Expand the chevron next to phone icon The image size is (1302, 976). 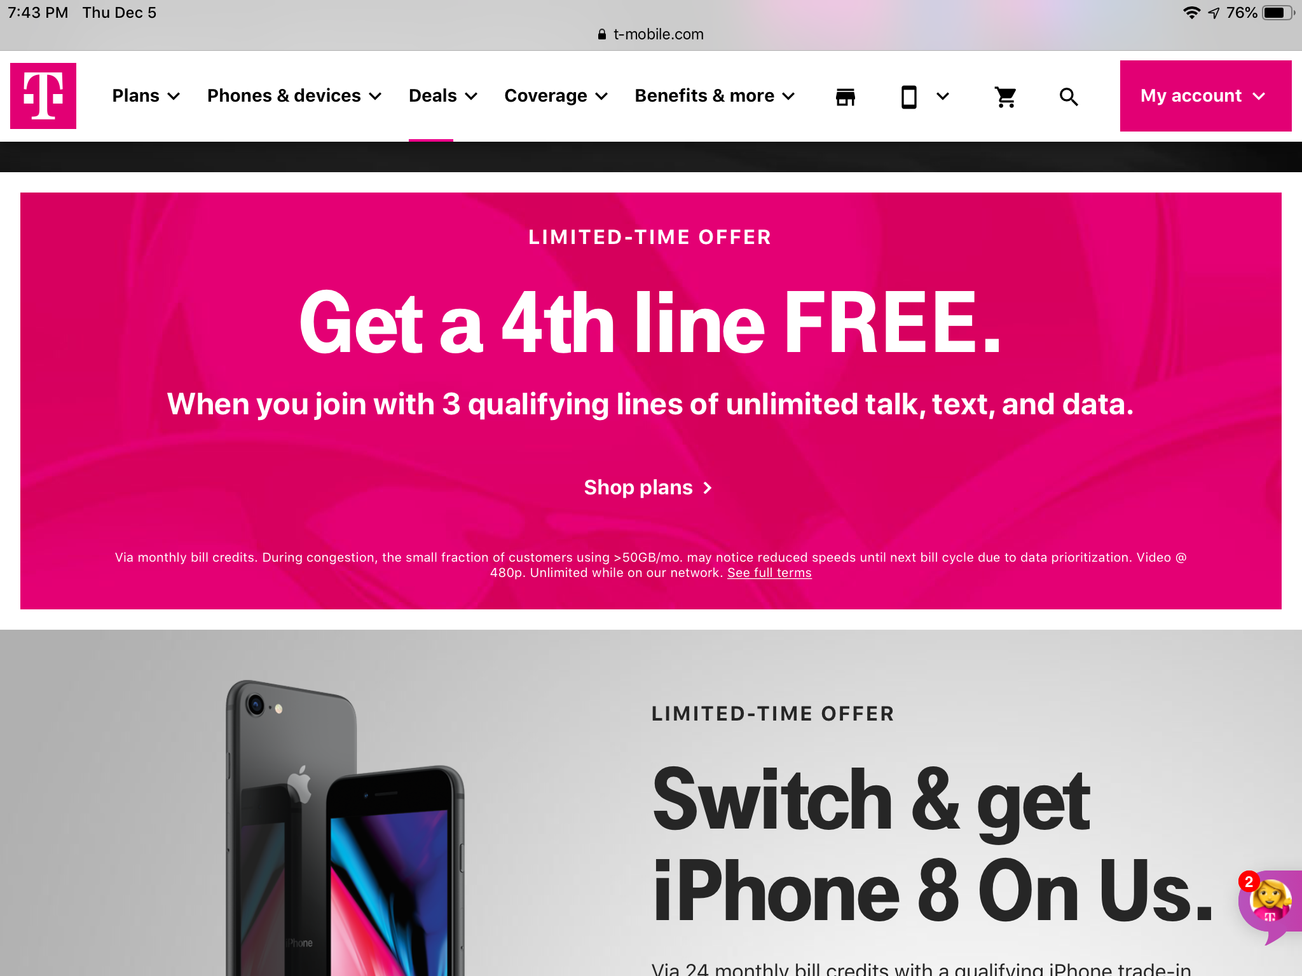943,97
